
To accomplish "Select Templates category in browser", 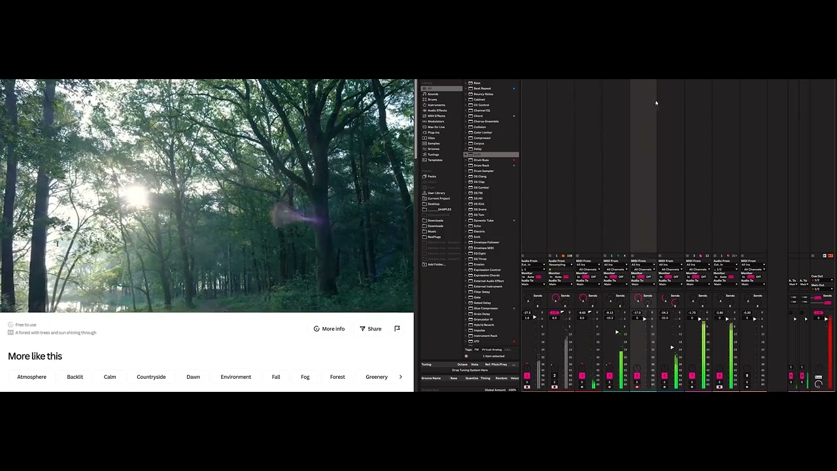I will pyautogui.click(x=436, y=160).
